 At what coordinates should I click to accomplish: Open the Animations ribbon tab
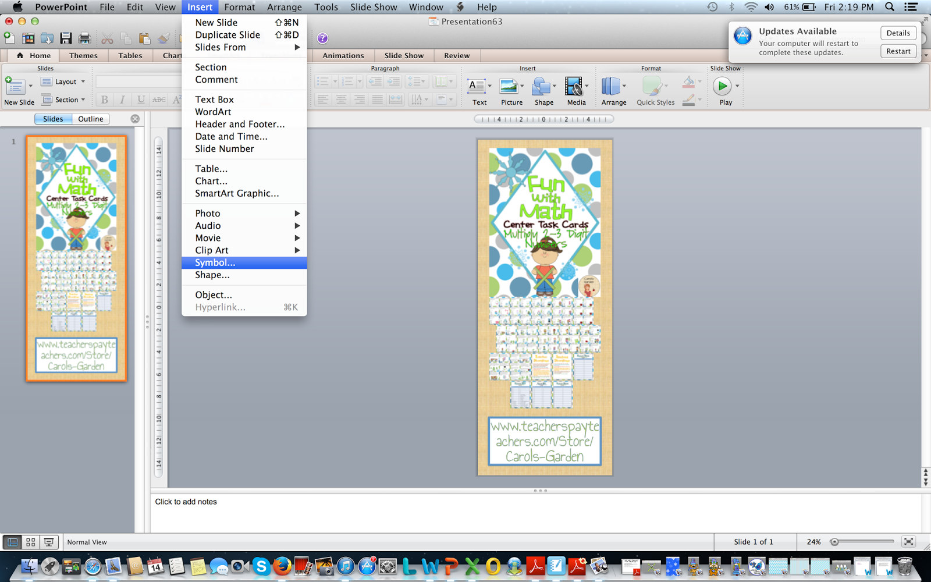tap(343, 56)
